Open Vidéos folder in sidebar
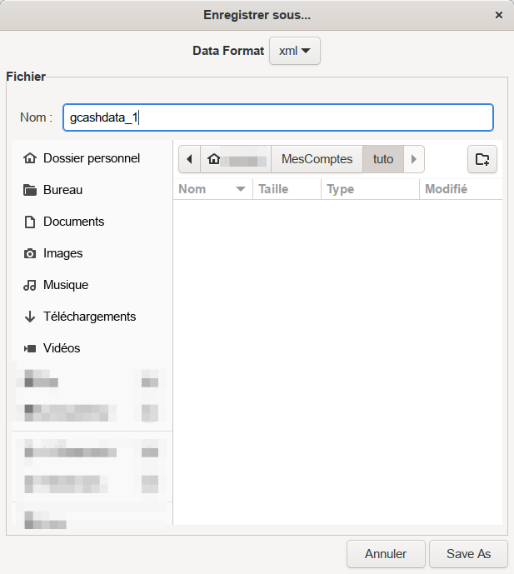 (61, 348)
